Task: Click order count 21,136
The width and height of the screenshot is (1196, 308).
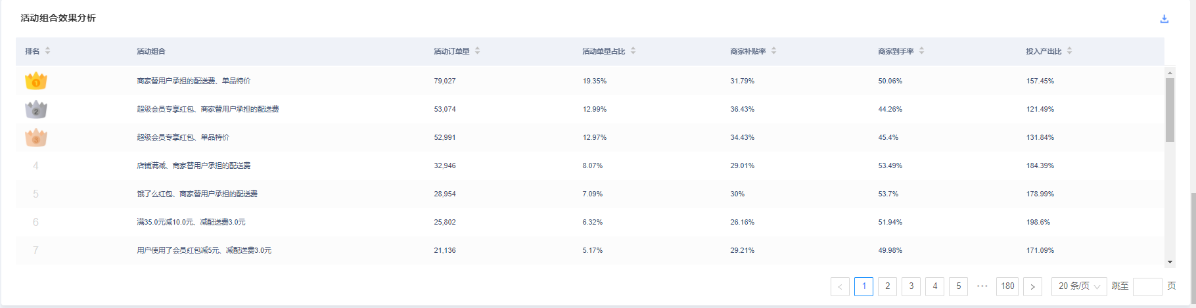Action: [445, 250]
